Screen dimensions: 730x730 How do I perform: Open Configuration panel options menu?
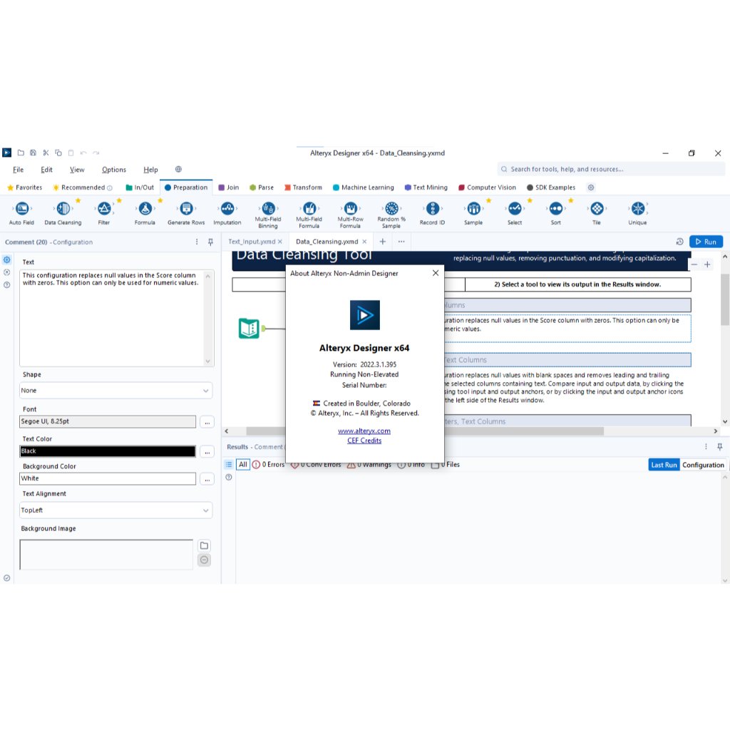[x=197, y=242]
